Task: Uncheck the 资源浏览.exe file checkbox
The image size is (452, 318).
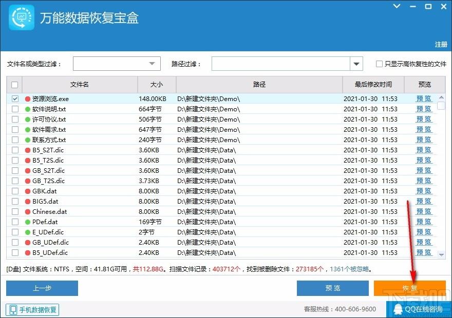Action: tap(15, 98)
